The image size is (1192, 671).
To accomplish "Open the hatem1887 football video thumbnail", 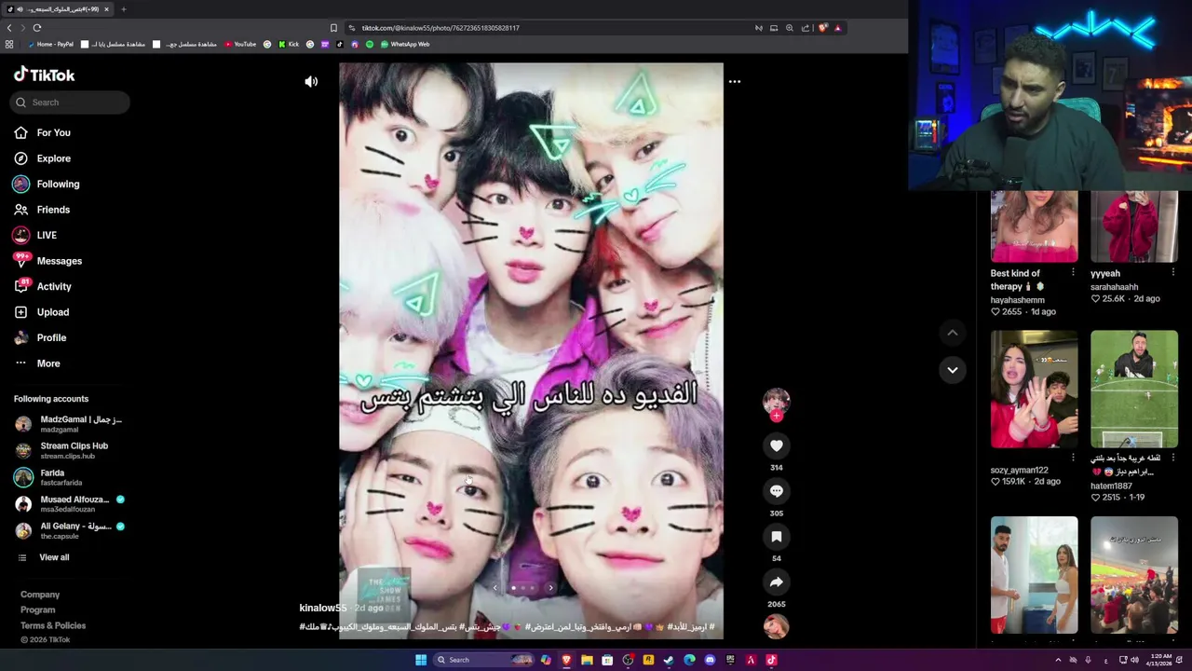I will click(x=1134, y=389).
